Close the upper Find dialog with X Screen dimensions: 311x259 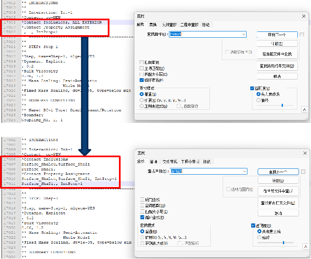tap(304, 16)
